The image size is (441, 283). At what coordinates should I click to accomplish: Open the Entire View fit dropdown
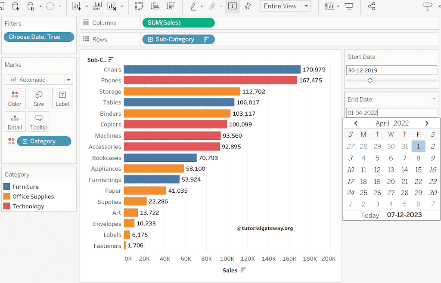tap(305, 6)
